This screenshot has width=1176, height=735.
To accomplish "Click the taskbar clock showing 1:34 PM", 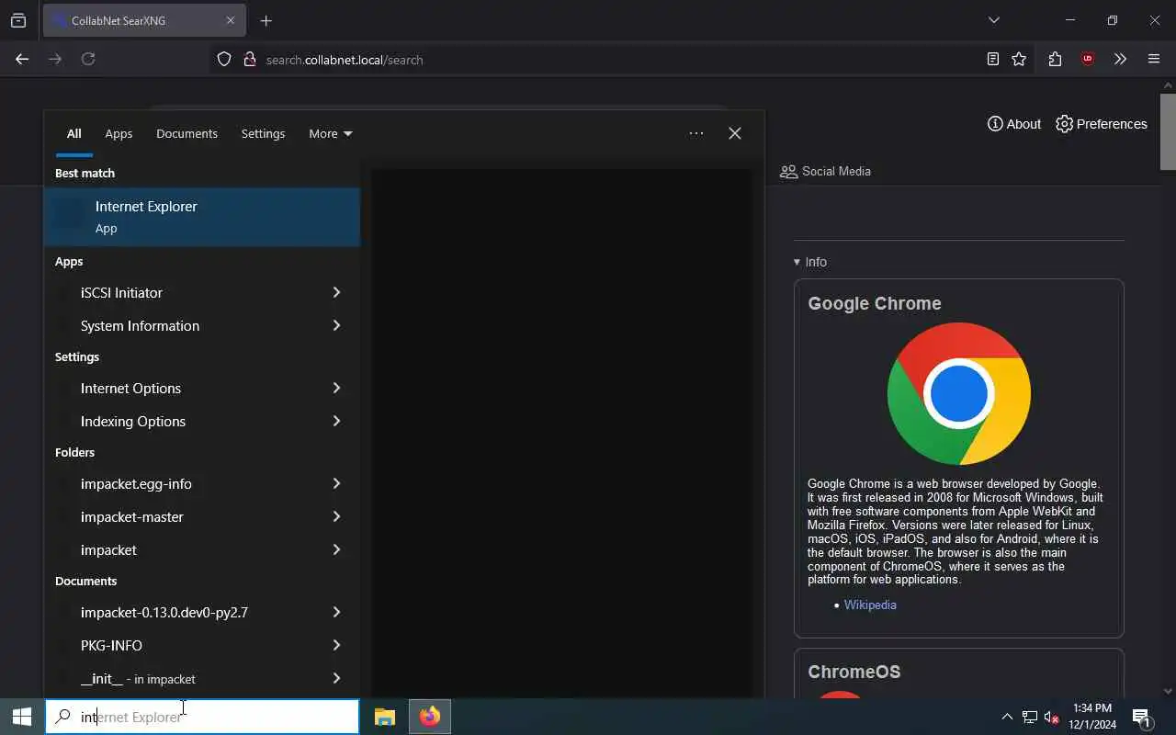I will [x=1092, y=717].
